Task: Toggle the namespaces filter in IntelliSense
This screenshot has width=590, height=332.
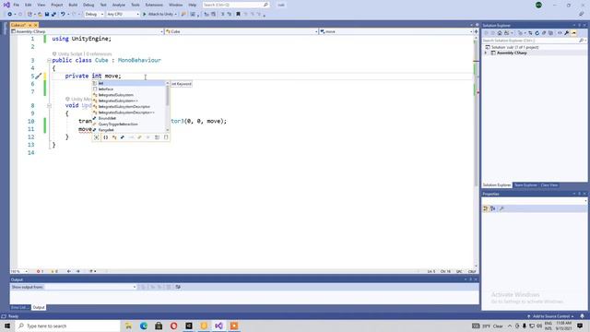Action: [106, 137]
